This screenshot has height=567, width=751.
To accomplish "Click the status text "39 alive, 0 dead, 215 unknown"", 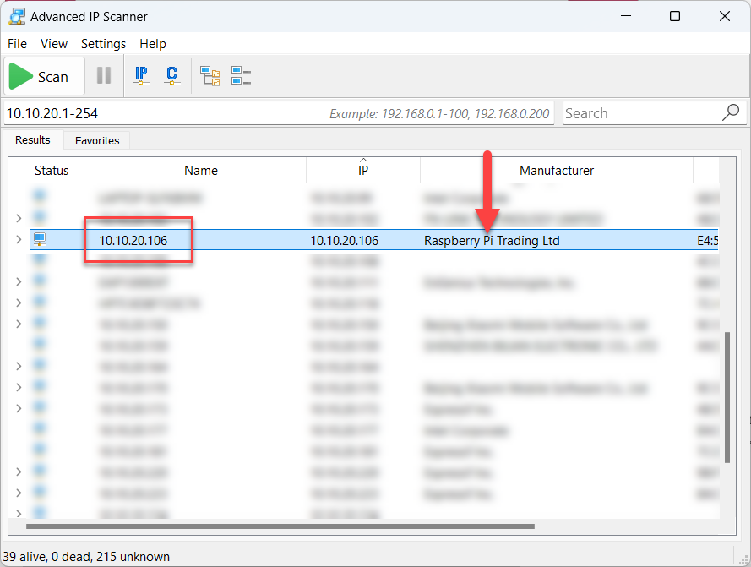I will (86, 557).
